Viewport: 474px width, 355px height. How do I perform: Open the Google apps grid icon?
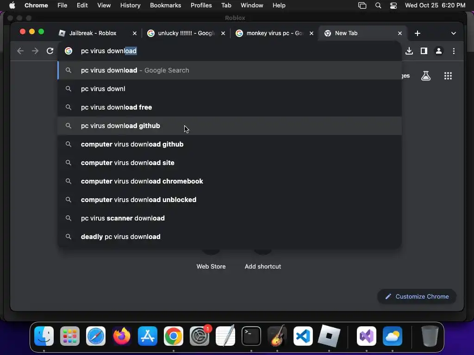click(x=448, y=76)
